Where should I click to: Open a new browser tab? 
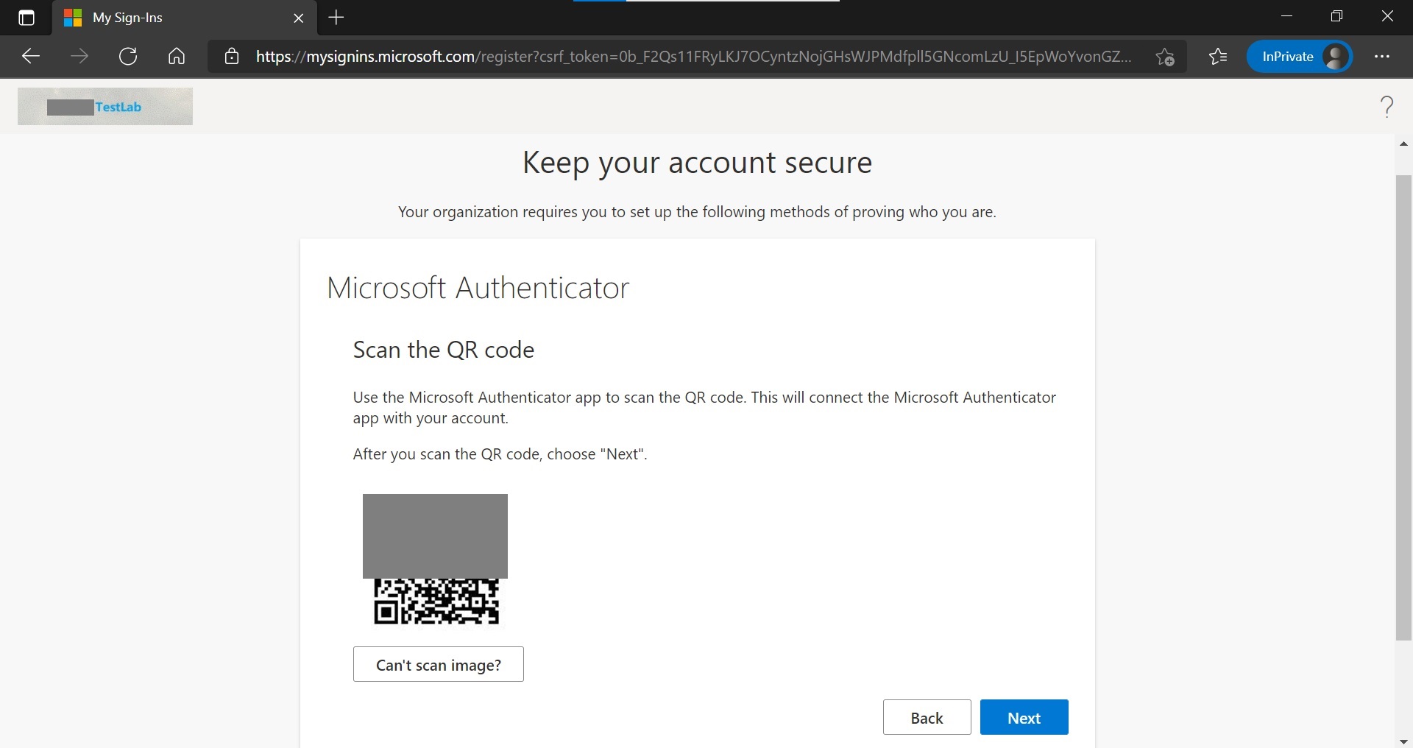tap(336, 18)
